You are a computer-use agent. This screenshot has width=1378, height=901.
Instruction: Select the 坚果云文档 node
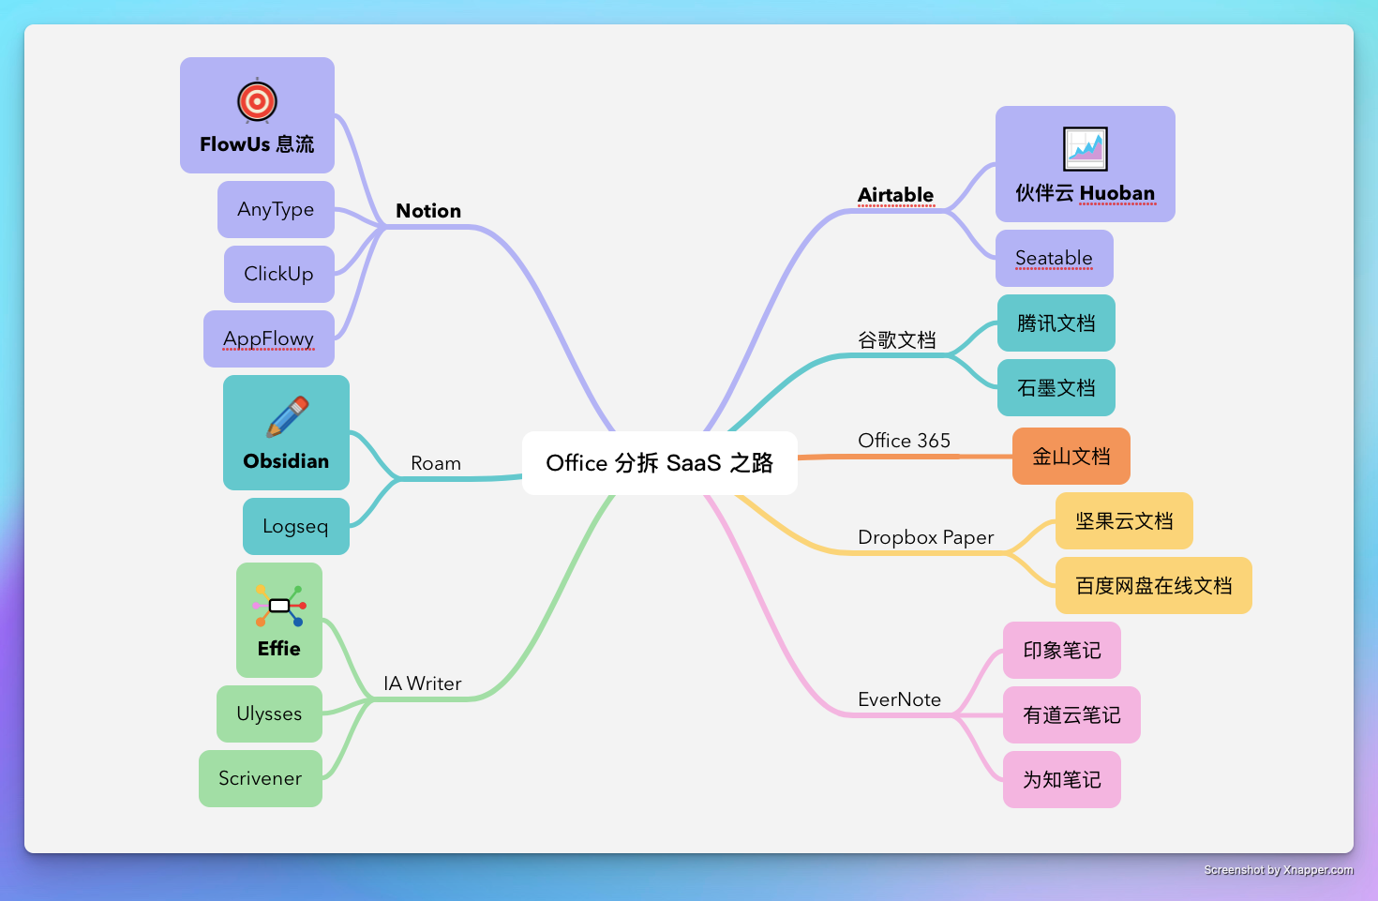coord(1125,520)
